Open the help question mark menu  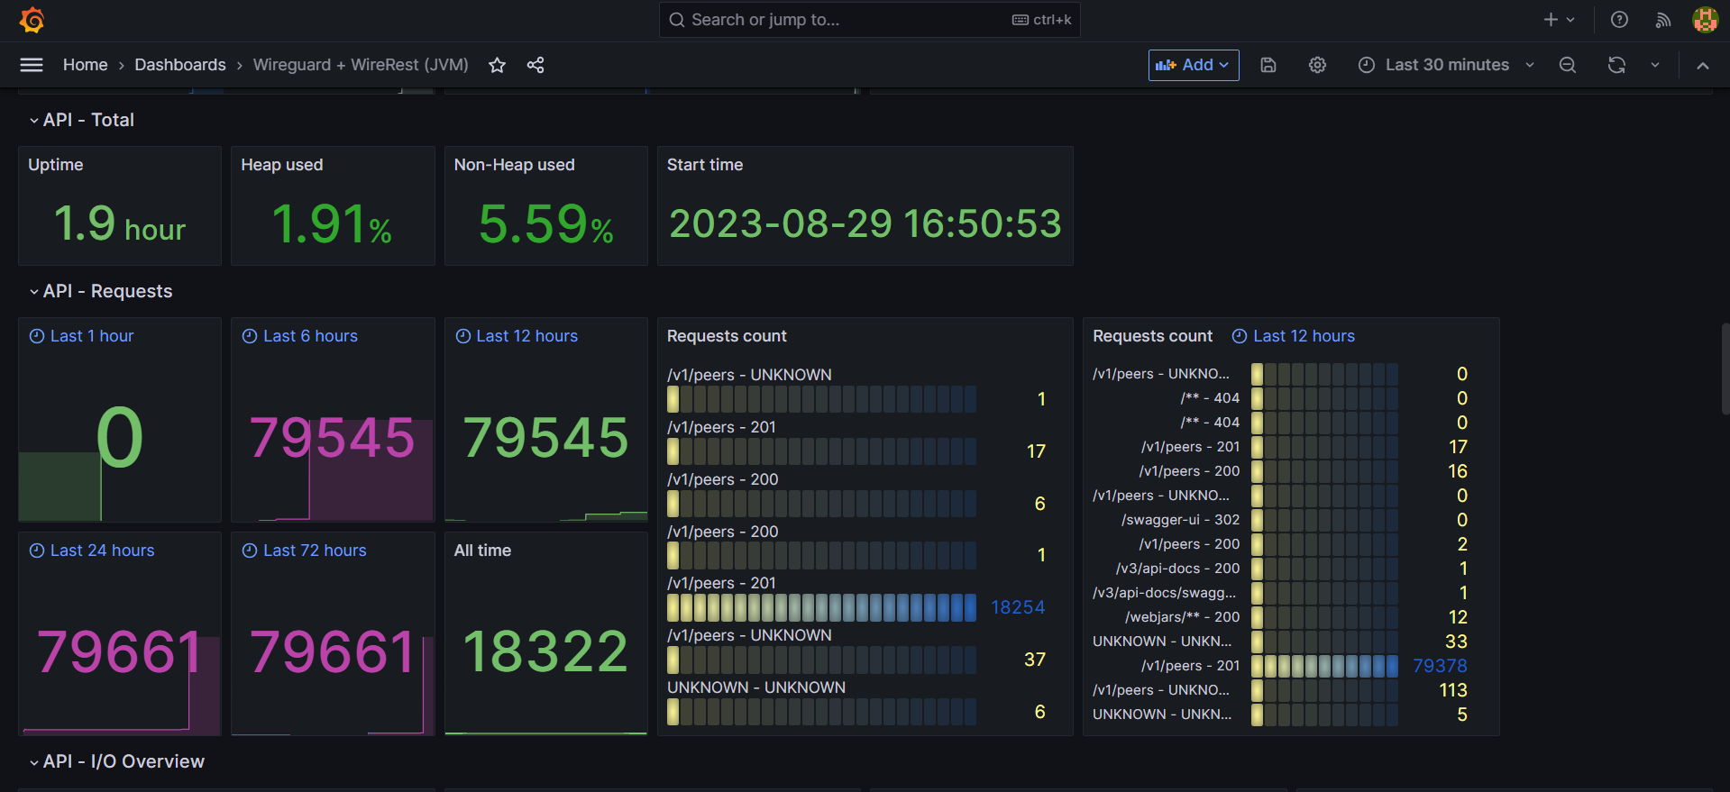(x=1619, y=20)
